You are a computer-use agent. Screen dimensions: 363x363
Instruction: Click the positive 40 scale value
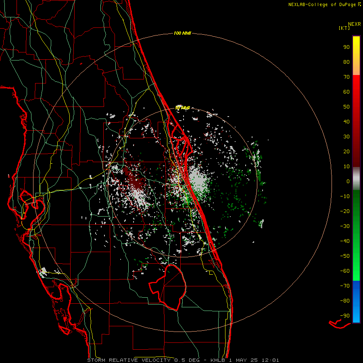point(346,121)
